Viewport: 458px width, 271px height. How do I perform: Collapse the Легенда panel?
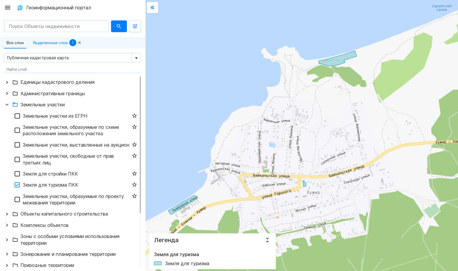[267, 240]
